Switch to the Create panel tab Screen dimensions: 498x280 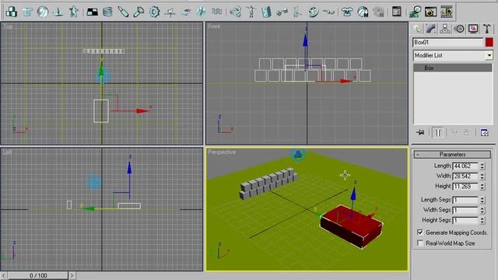pyautogui.click(x=417, y=29)
